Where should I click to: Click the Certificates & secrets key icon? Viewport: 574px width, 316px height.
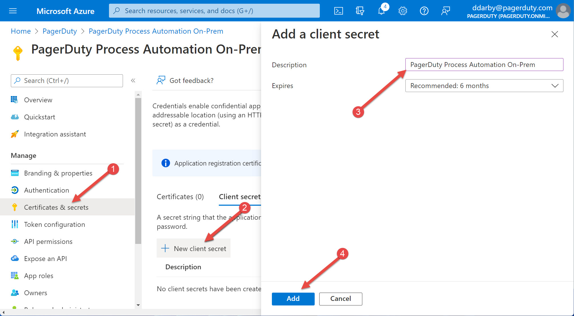[15, 207]
